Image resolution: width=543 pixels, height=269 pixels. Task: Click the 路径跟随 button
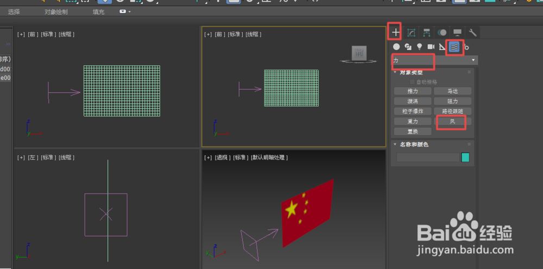click(x=453, y=111)
